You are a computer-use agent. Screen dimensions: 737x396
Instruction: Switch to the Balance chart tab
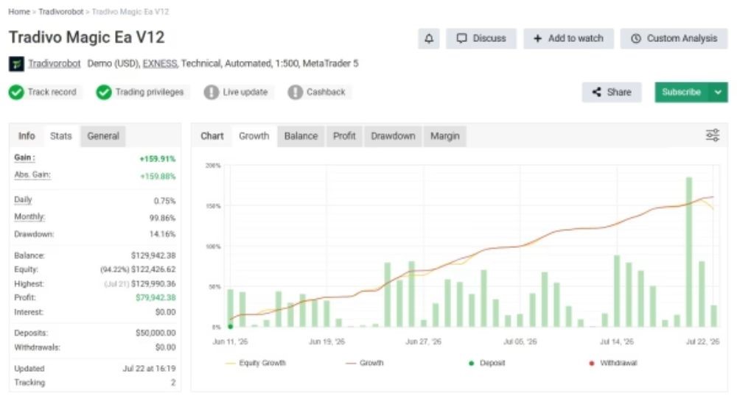coord(301,136)
